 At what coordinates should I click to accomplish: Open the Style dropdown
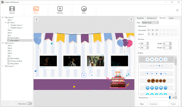point(150,23)
